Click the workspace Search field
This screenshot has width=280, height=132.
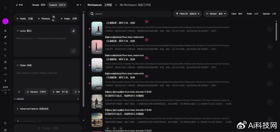[x=129, y=14]
